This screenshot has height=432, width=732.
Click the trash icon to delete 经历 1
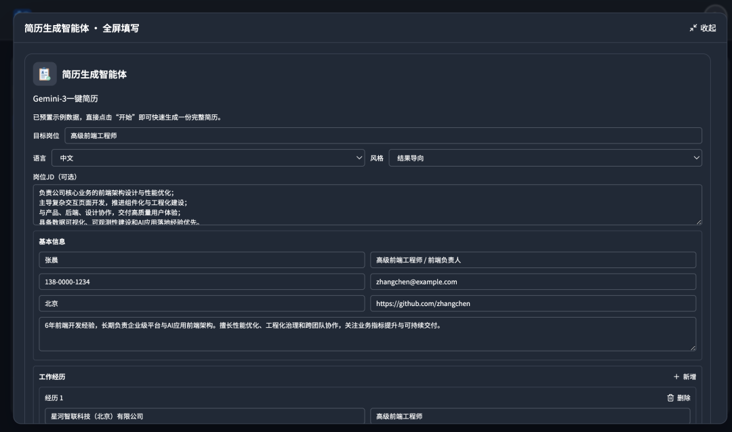tap(670, 397)
